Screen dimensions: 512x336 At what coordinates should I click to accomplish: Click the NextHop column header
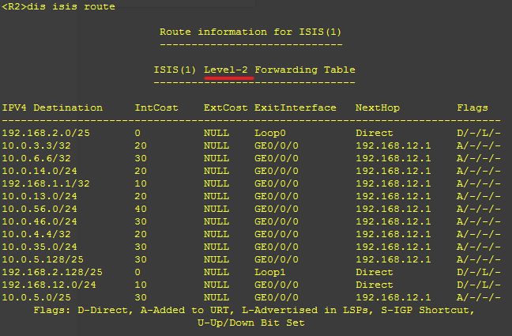click(x=378, y=108)
